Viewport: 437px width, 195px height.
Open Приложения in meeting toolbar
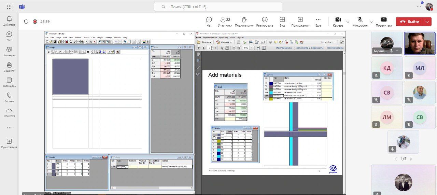click(300, 22)
